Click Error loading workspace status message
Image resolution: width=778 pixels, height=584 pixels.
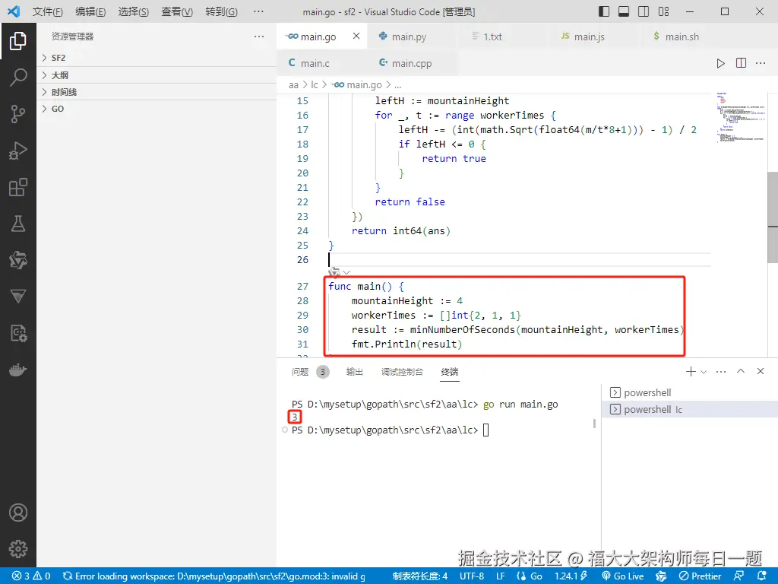213,576
